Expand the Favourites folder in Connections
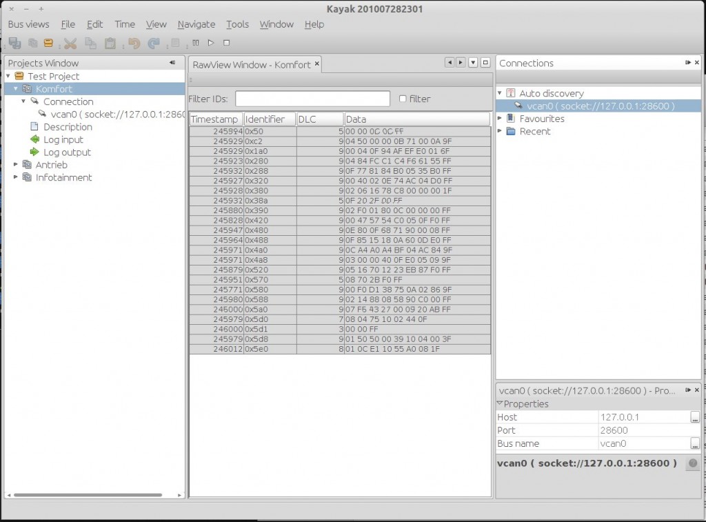 point(500,119)
